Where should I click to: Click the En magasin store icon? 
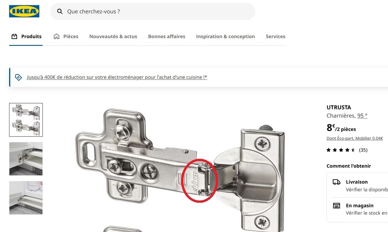(x=336, y=206)
